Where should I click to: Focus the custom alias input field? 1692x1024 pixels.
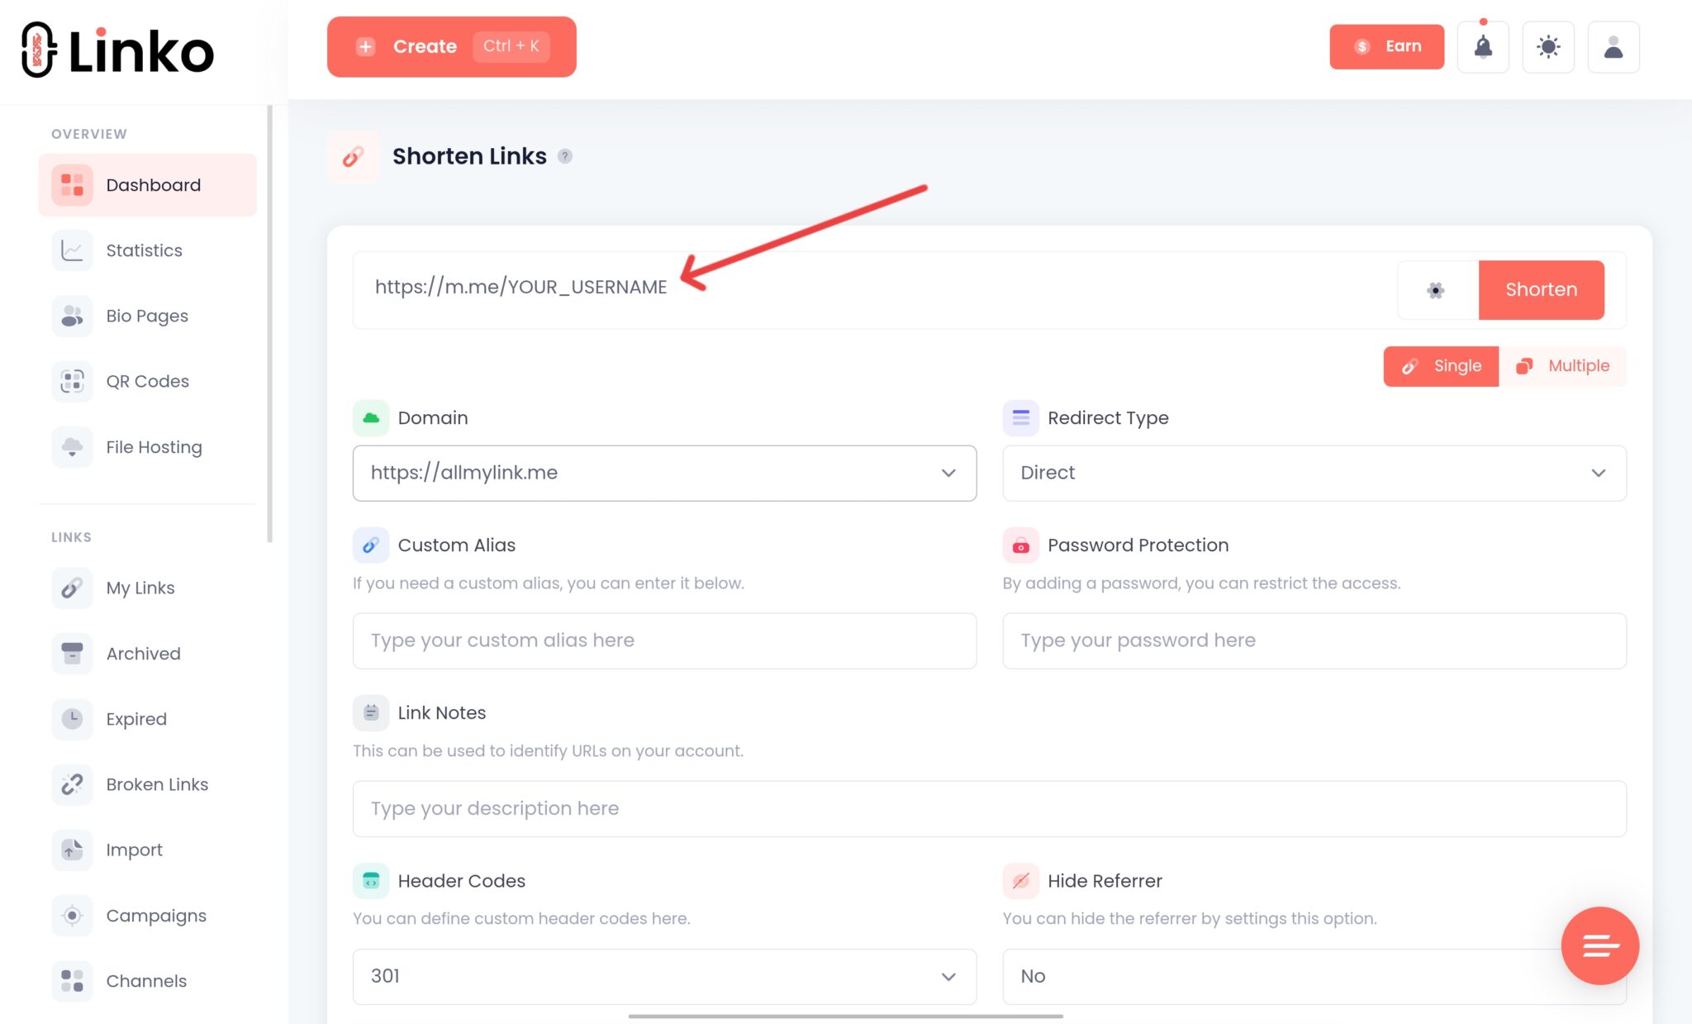click(x=664, y=641)
